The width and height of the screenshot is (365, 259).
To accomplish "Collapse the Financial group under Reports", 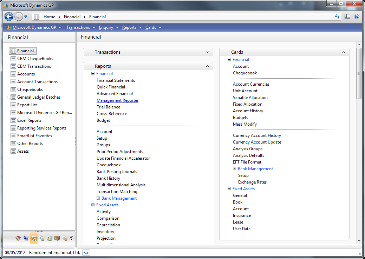I will pos(93,73).
